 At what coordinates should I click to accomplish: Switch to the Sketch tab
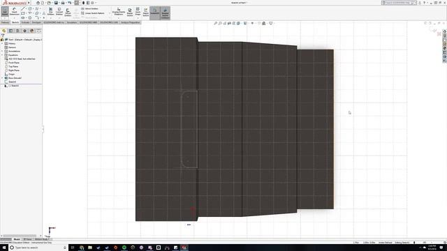click(x=15, y=22)
